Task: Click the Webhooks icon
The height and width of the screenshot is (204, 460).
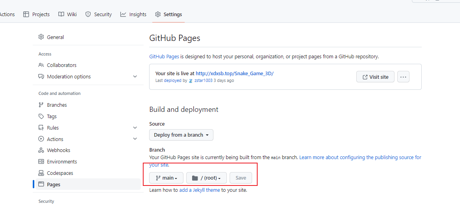Action: [x=41, y=150]
